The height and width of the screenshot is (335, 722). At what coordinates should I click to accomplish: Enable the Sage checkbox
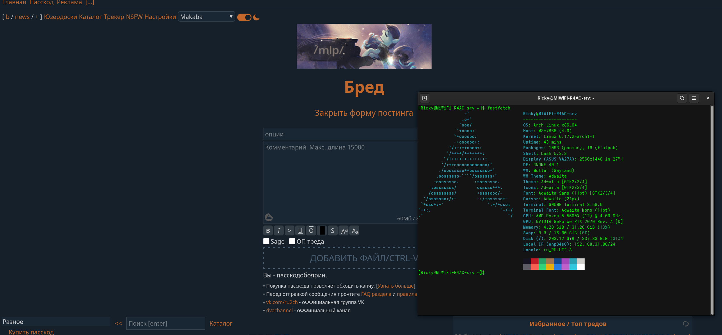pyautogui.click(x=266, y=241)
